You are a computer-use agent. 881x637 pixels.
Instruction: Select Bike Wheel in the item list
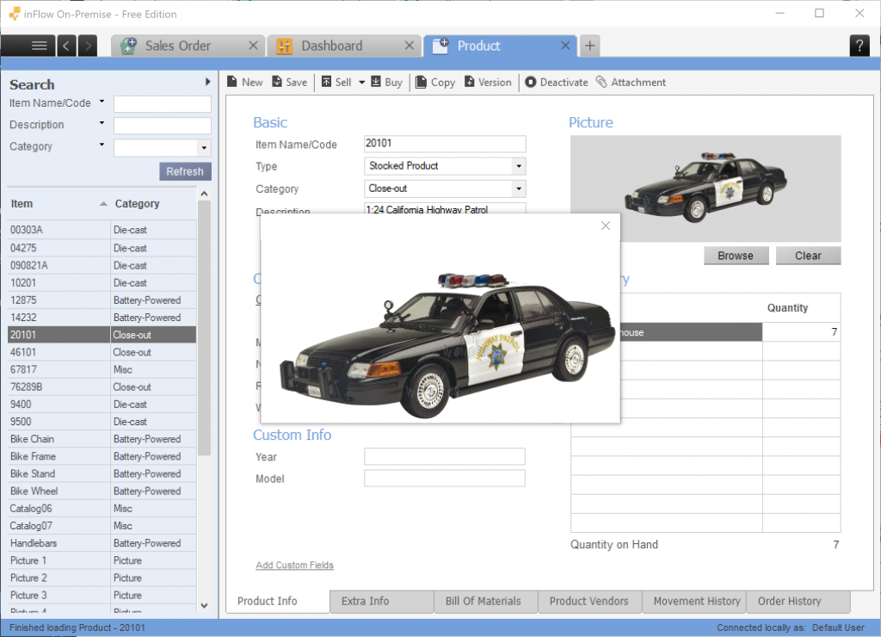(x=102, y=492)
